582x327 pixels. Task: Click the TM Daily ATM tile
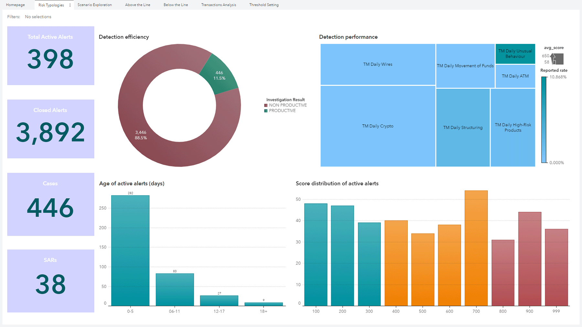click(515, 76)
